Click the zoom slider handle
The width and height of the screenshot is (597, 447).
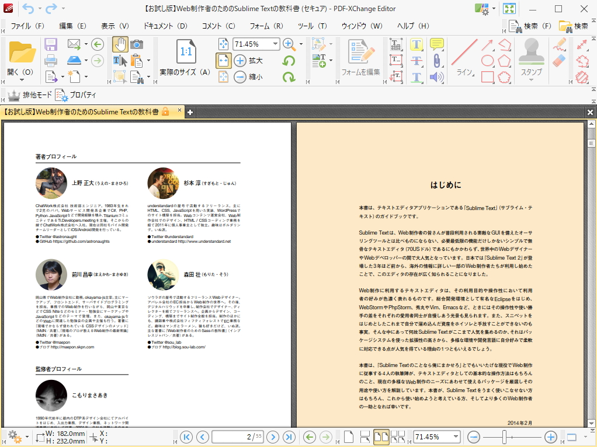click(504, 436)
